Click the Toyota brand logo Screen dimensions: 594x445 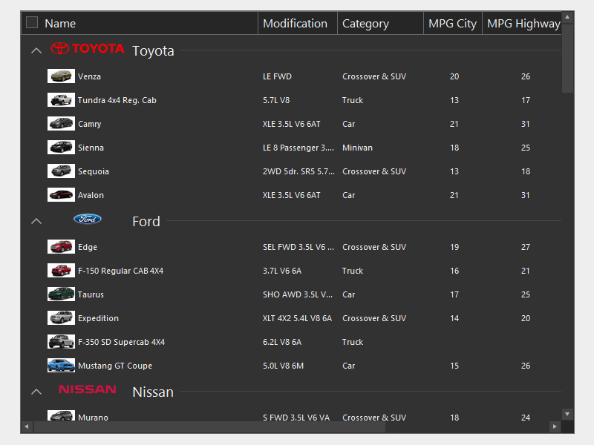[88, 49]
